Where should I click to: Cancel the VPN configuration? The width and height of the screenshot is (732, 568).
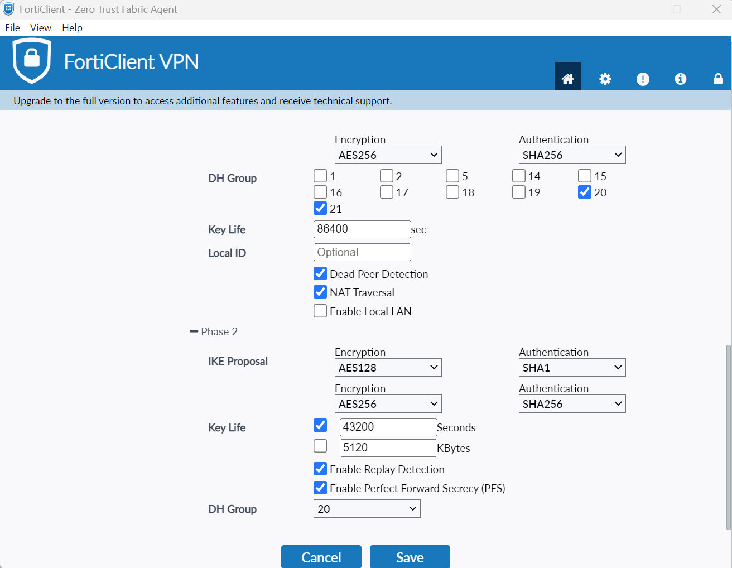coord(321,557)
